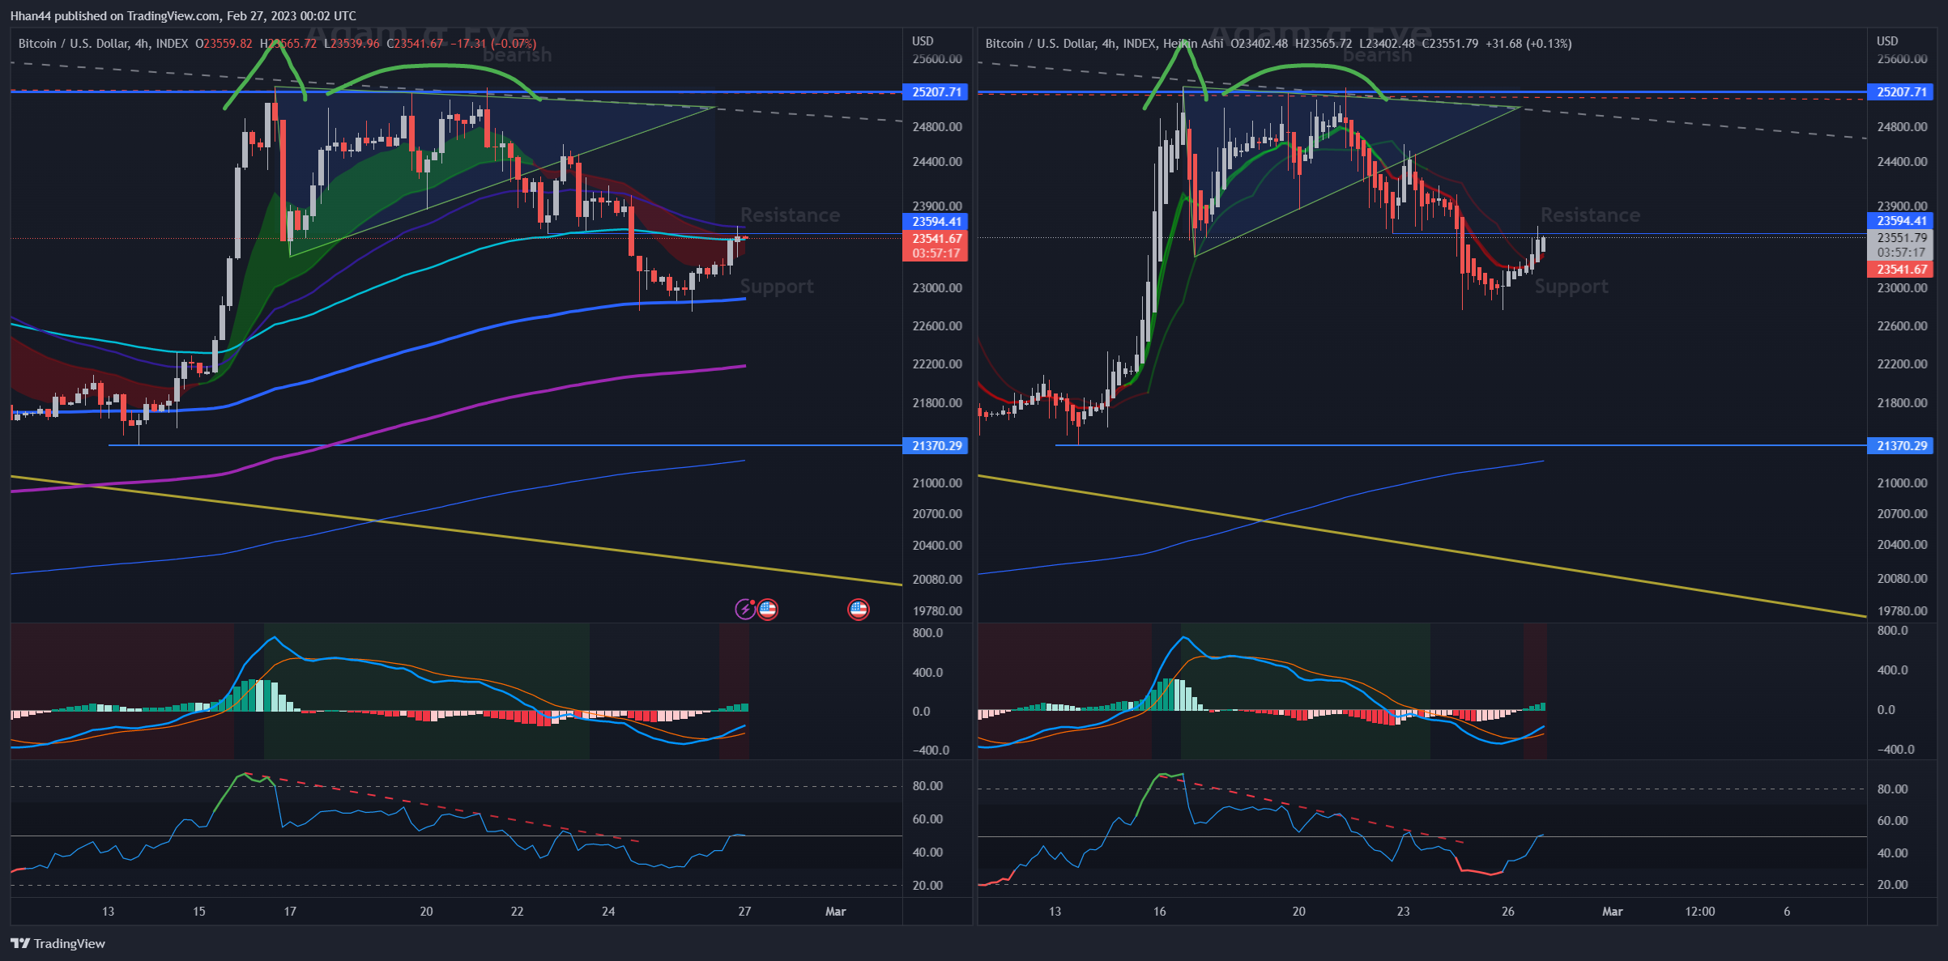Select the 'bearish' text on the right chart

(1377, 55)
